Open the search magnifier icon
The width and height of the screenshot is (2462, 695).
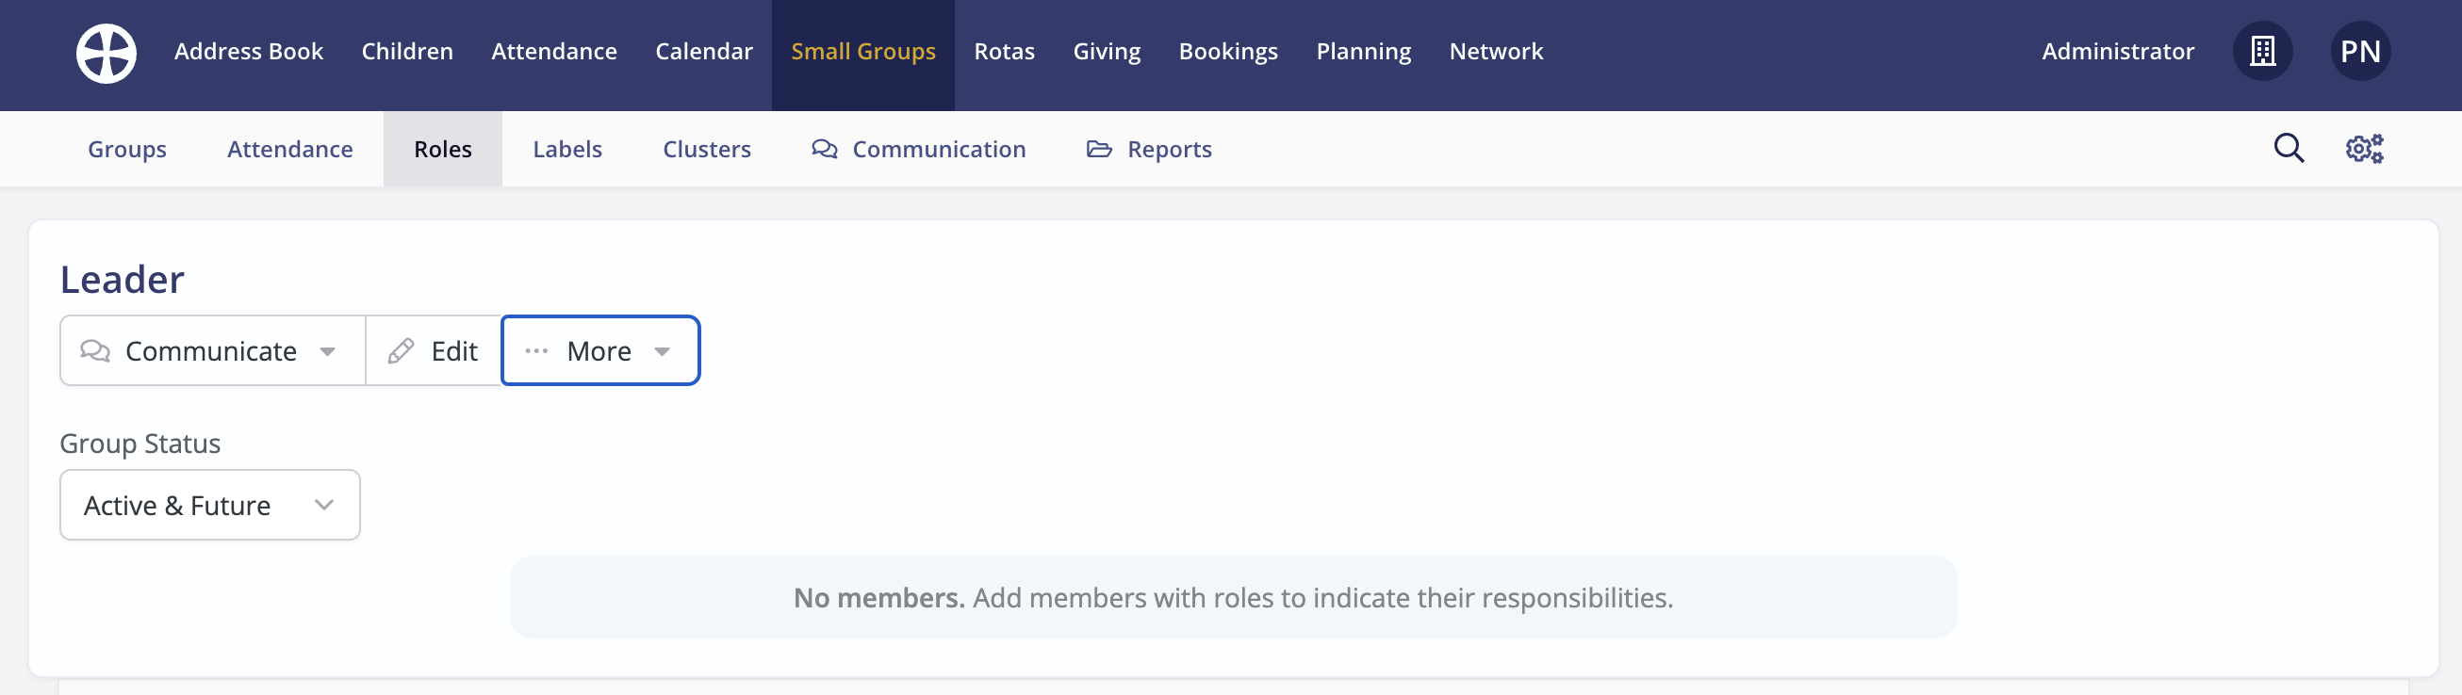[x=2288, y=149]
